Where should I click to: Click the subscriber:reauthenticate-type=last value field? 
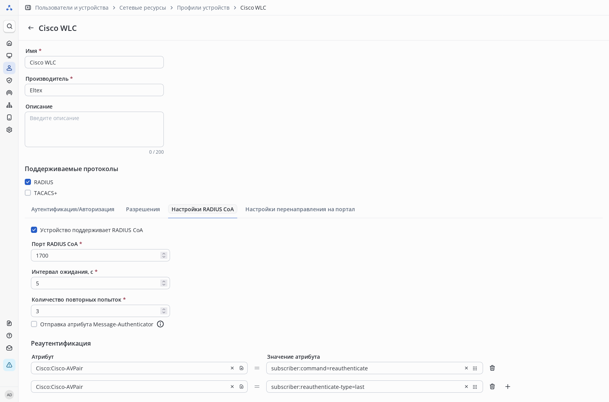click(x=374, y=387)
